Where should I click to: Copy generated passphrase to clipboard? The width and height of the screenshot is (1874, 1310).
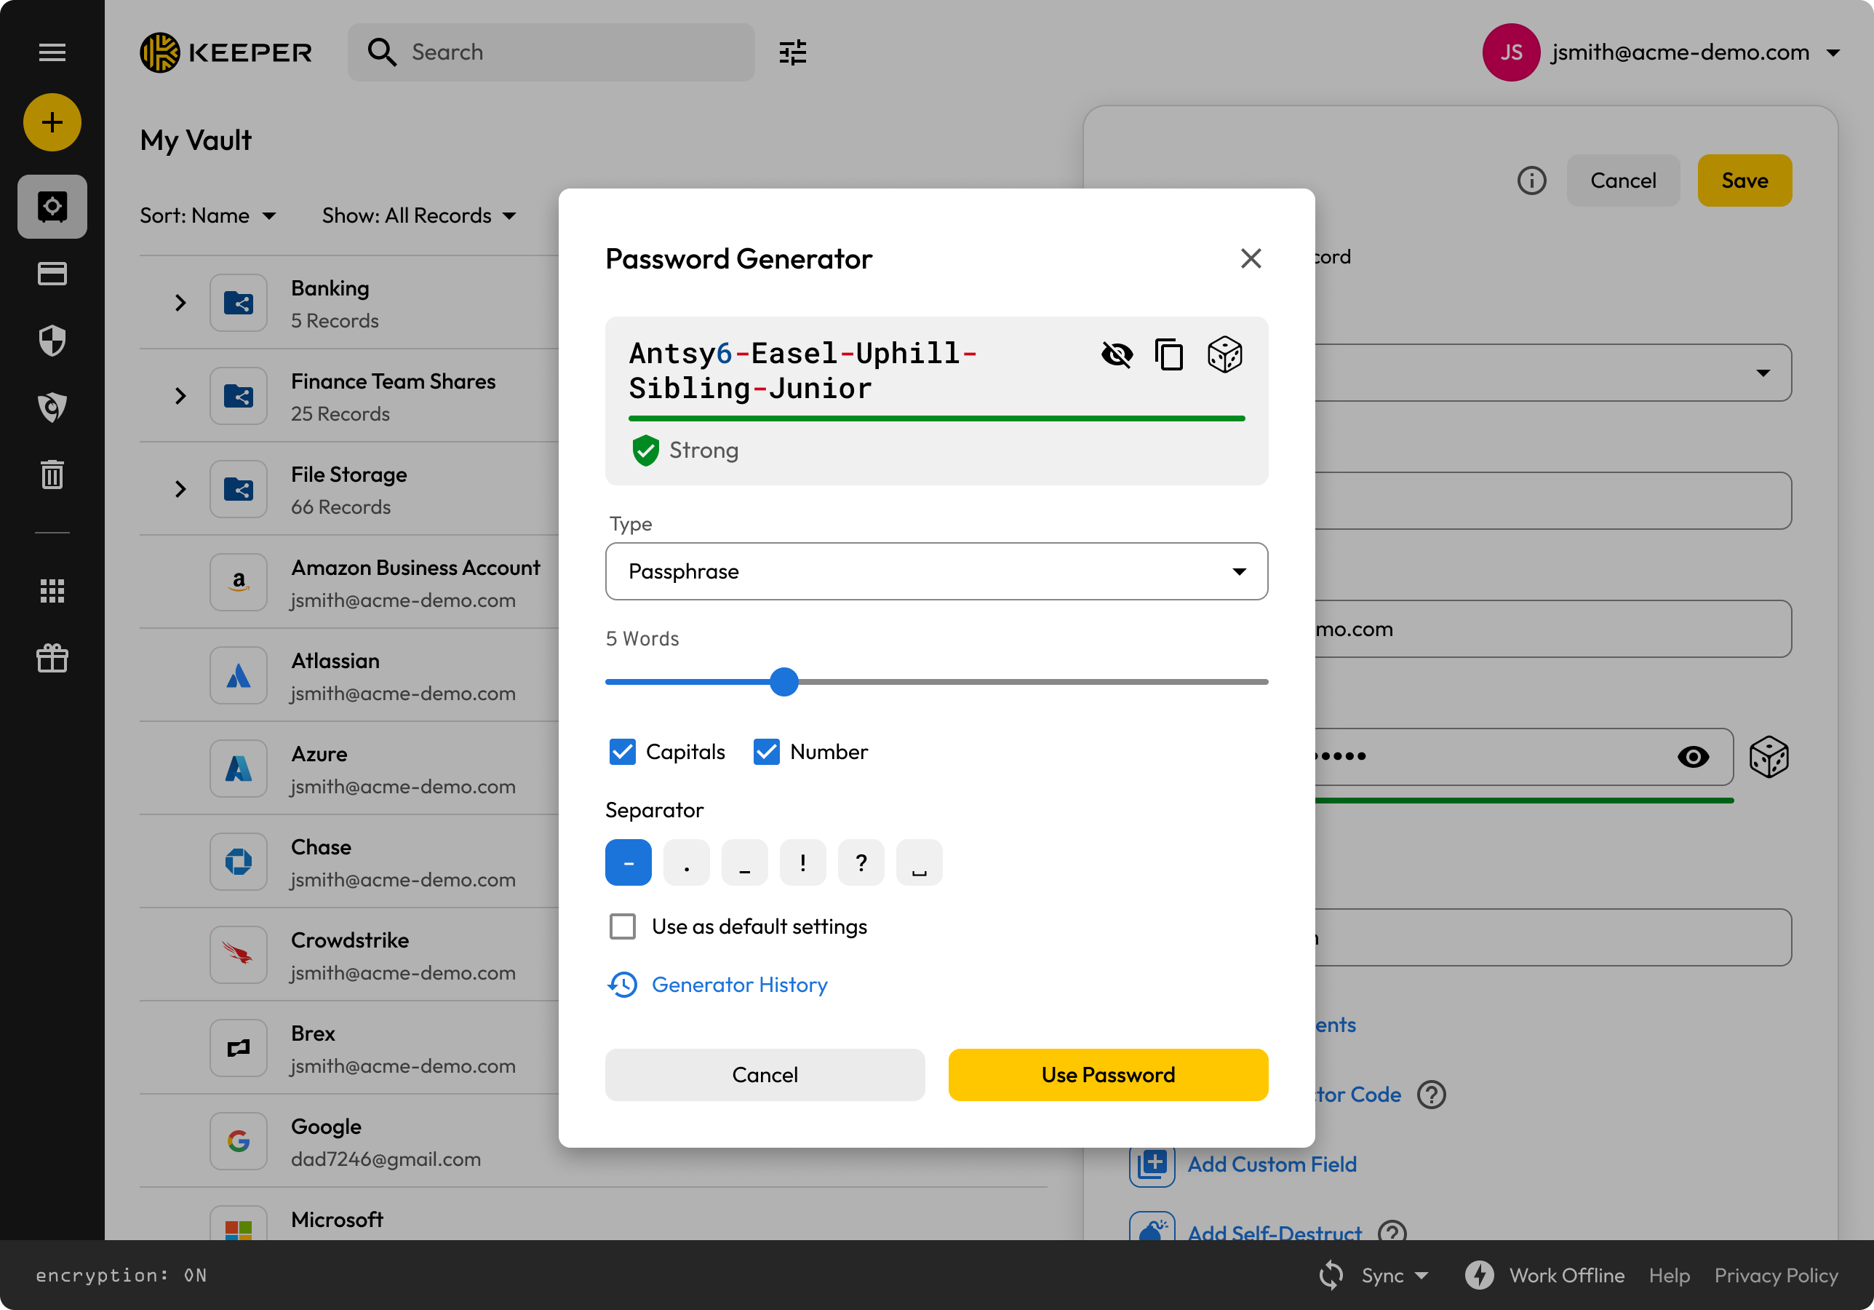pyautogui.click(x=1169, y=354)
